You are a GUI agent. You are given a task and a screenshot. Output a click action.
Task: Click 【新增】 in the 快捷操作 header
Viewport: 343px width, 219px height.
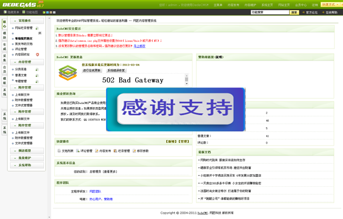click(x=171, y=141)
